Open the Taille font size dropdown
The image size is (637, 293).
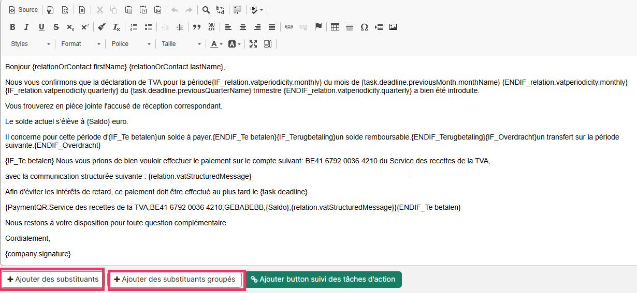pyautogui.click(x=181, y=44)
